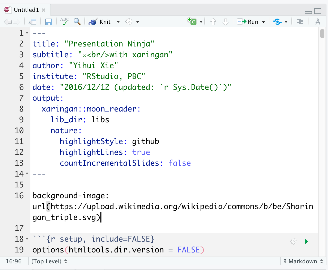Click the 'true' value of highlightLines

141,152
